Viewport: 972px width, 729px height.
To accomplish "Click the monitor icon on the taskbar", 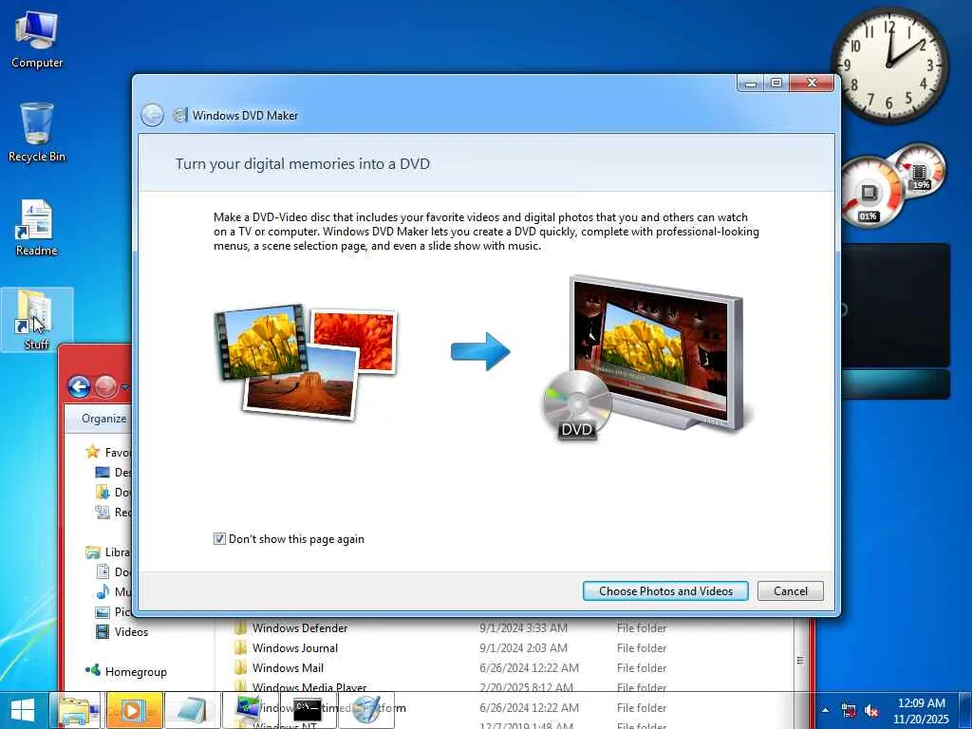I will [x=251, y=710].
